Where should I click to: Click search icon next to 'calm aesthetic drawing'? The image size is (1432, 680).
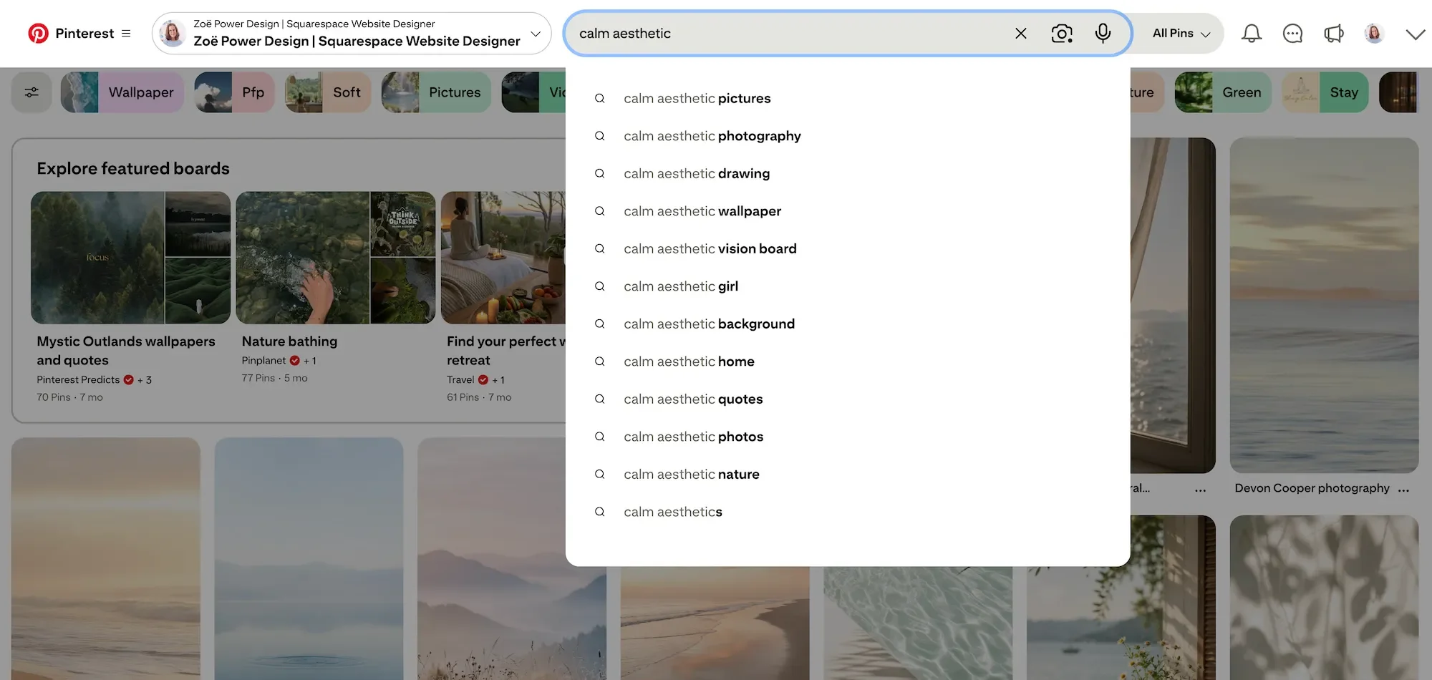(x=600, y=173)
